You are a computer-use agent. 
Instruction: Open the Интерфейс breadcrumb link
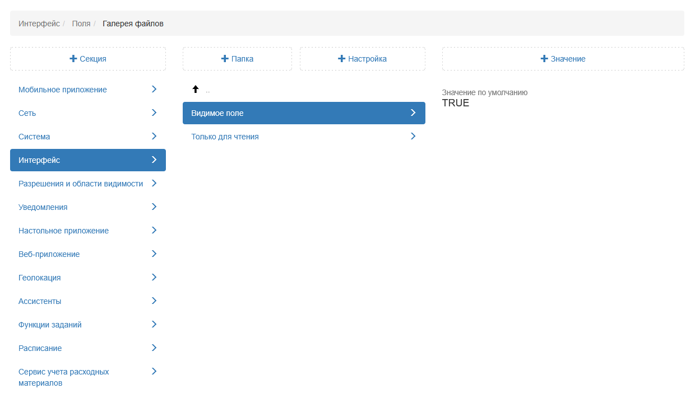pyautogui.click(x=39, y=24)
